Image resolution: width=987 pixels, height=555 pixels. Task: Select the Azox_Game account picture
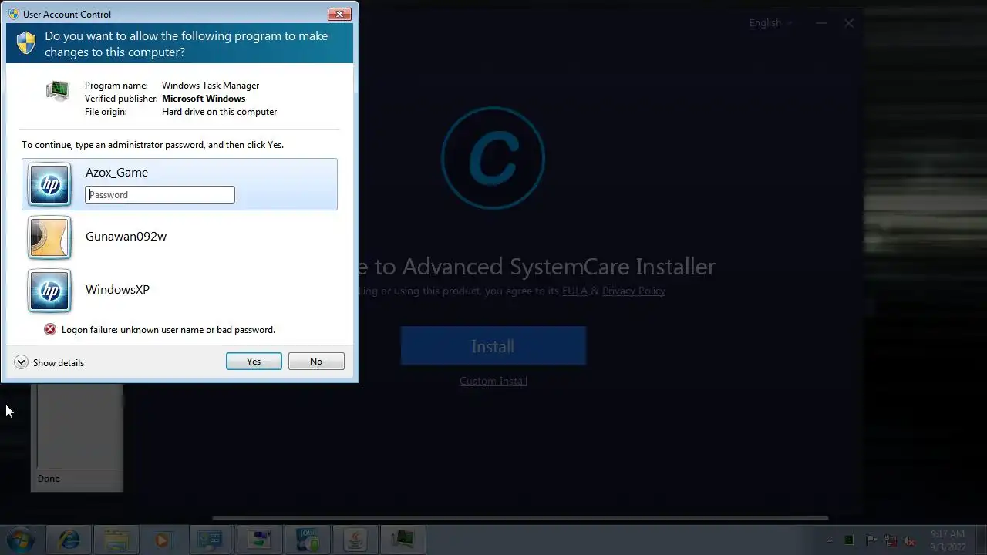(49, 184)
